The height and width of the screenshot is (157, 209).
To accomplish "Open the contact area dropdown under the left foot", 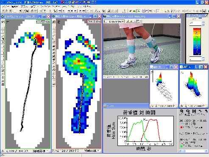I will 41,151.
